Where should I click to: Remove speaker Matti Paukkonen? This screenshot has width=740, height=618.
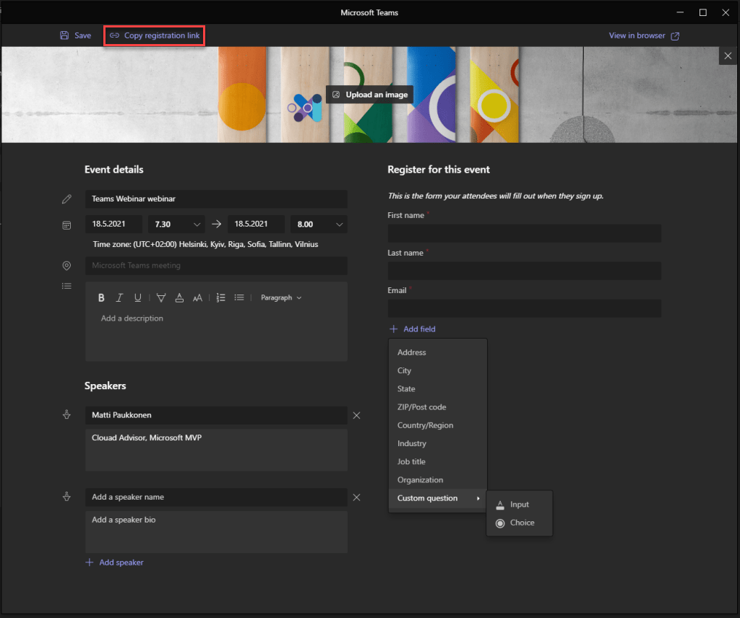point(356,416)
